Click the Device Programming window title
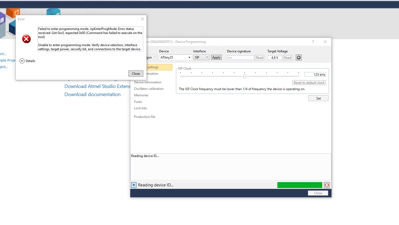 pos(176,42)
